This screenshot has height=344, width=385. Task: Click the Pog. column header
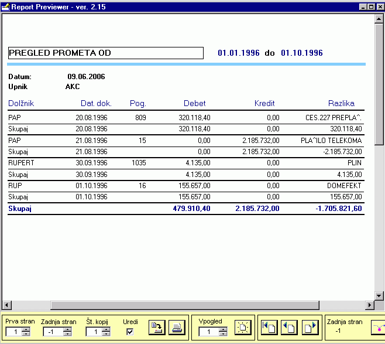coord(138,104)
